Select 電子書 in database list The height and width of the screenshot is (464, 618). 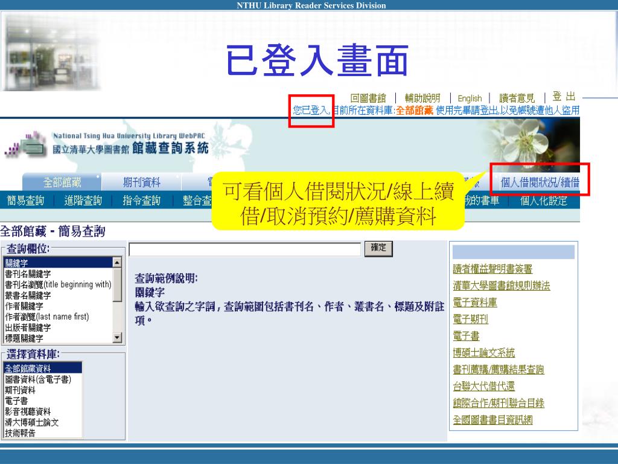point(43,401)
